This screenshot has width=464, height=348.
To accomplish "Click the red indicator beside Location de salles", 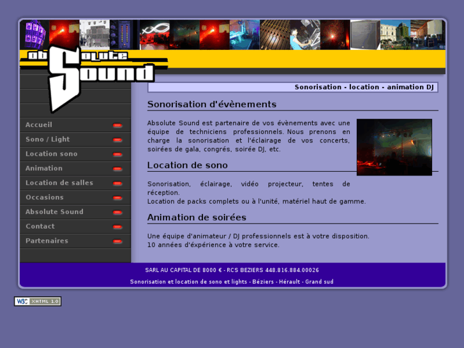I will point(117,183).
